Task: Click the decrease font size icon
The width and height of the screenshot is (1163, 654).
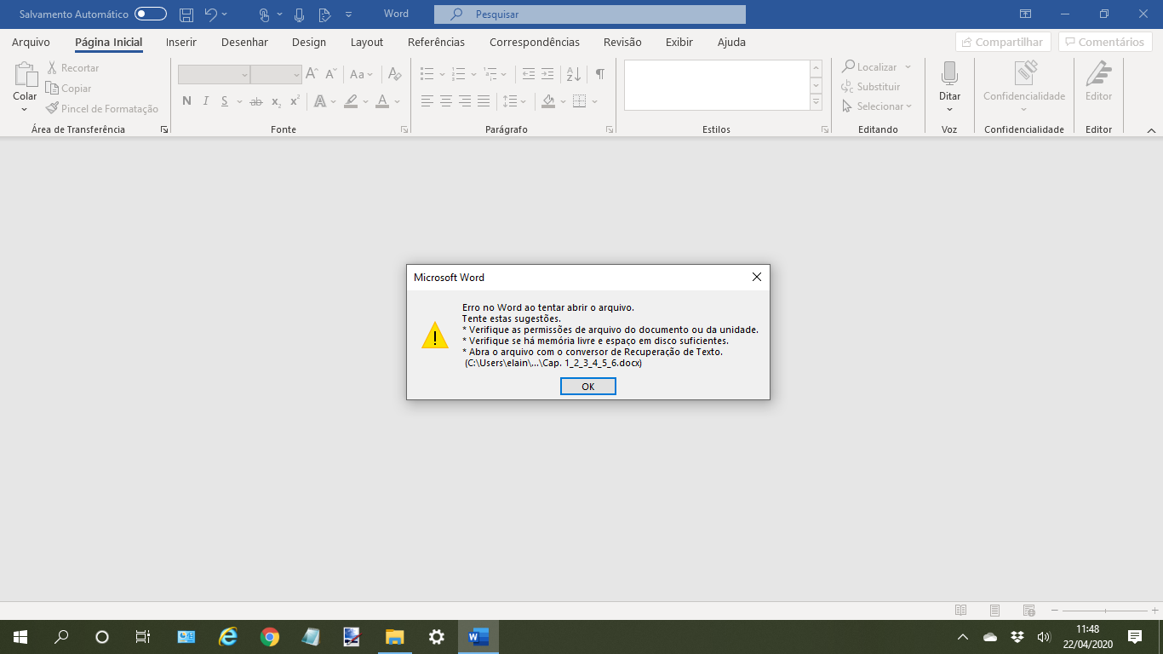Action: [331, 74]
